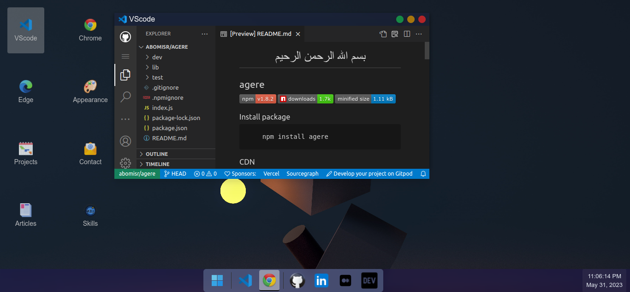Click the HEAD branch indicator
This screenshot has height=292, width=630.
click(175, 174)
